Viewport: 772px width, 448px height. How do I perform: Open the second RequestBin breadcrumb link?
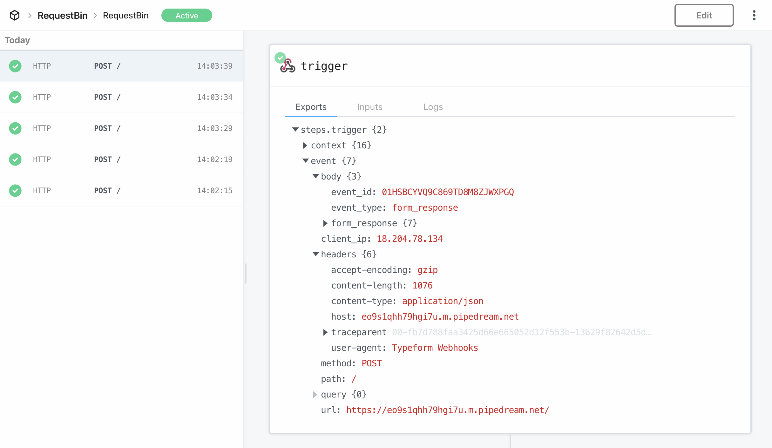coord(126,15)
